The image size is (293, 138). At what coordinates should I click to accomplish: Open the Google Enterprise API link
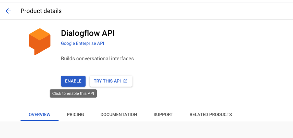(82, 43)
